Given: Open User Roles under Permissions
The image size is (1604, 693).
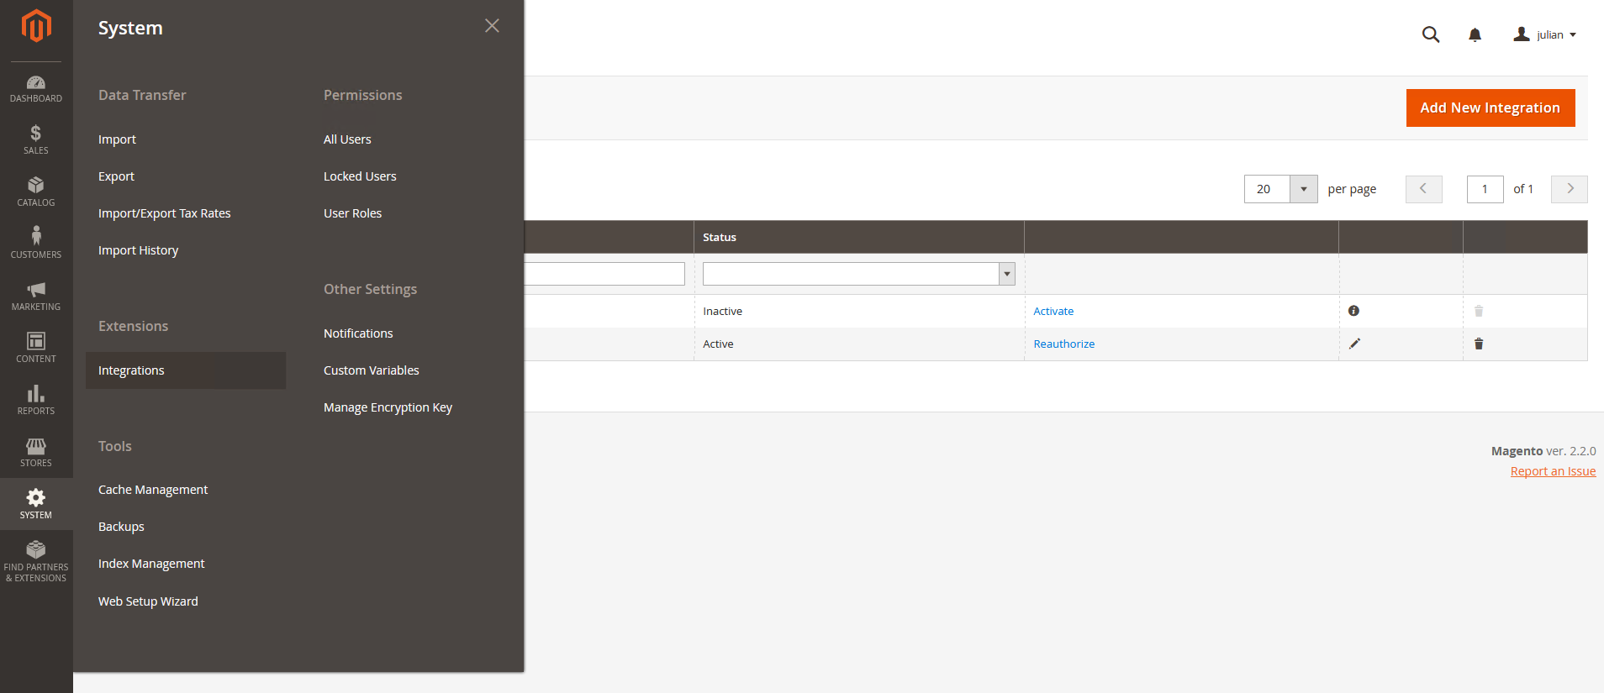Looking at the screenshot, I should coord(352,213).
